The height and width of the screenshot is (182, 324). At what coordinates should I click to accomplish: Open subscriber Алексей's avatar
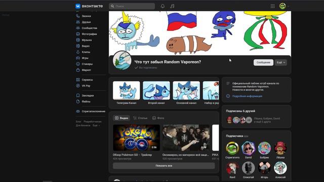280,168
